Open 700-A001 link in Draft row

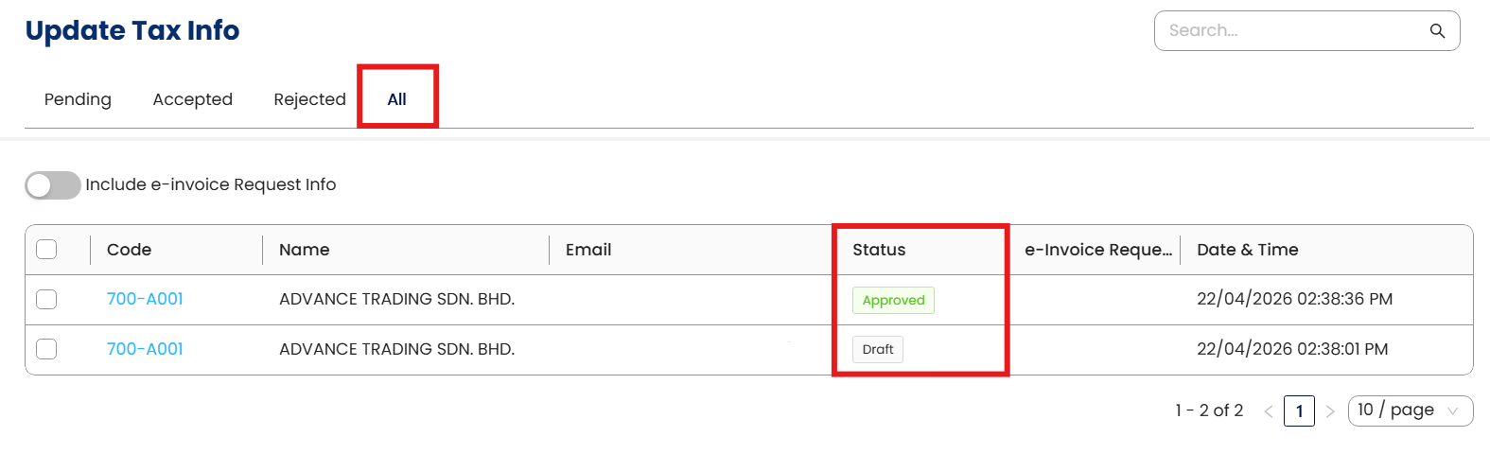145,349
